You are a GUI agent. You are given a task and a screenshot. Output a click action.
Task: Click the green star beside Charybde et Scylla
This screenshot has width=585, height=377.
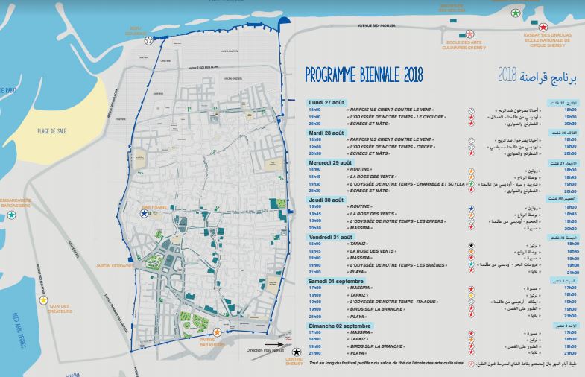click(x=471, y=183)
